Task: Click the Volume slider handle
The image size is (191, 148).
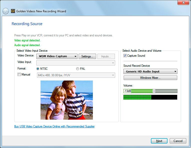Action: [154, 91]
